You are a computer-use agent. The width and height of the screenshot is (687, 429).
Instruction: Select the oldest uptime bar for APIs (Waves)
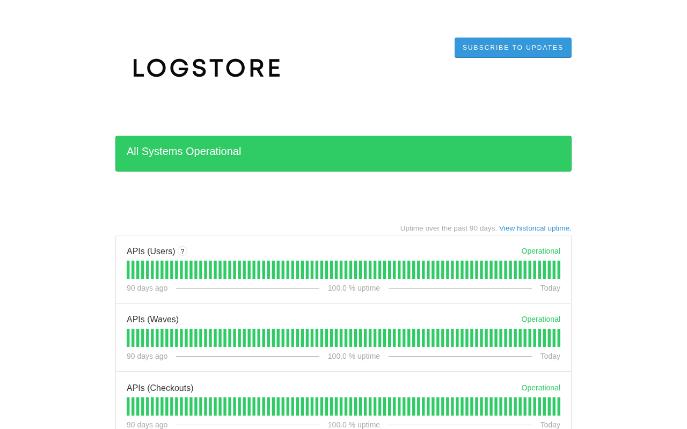pos(128,338)
